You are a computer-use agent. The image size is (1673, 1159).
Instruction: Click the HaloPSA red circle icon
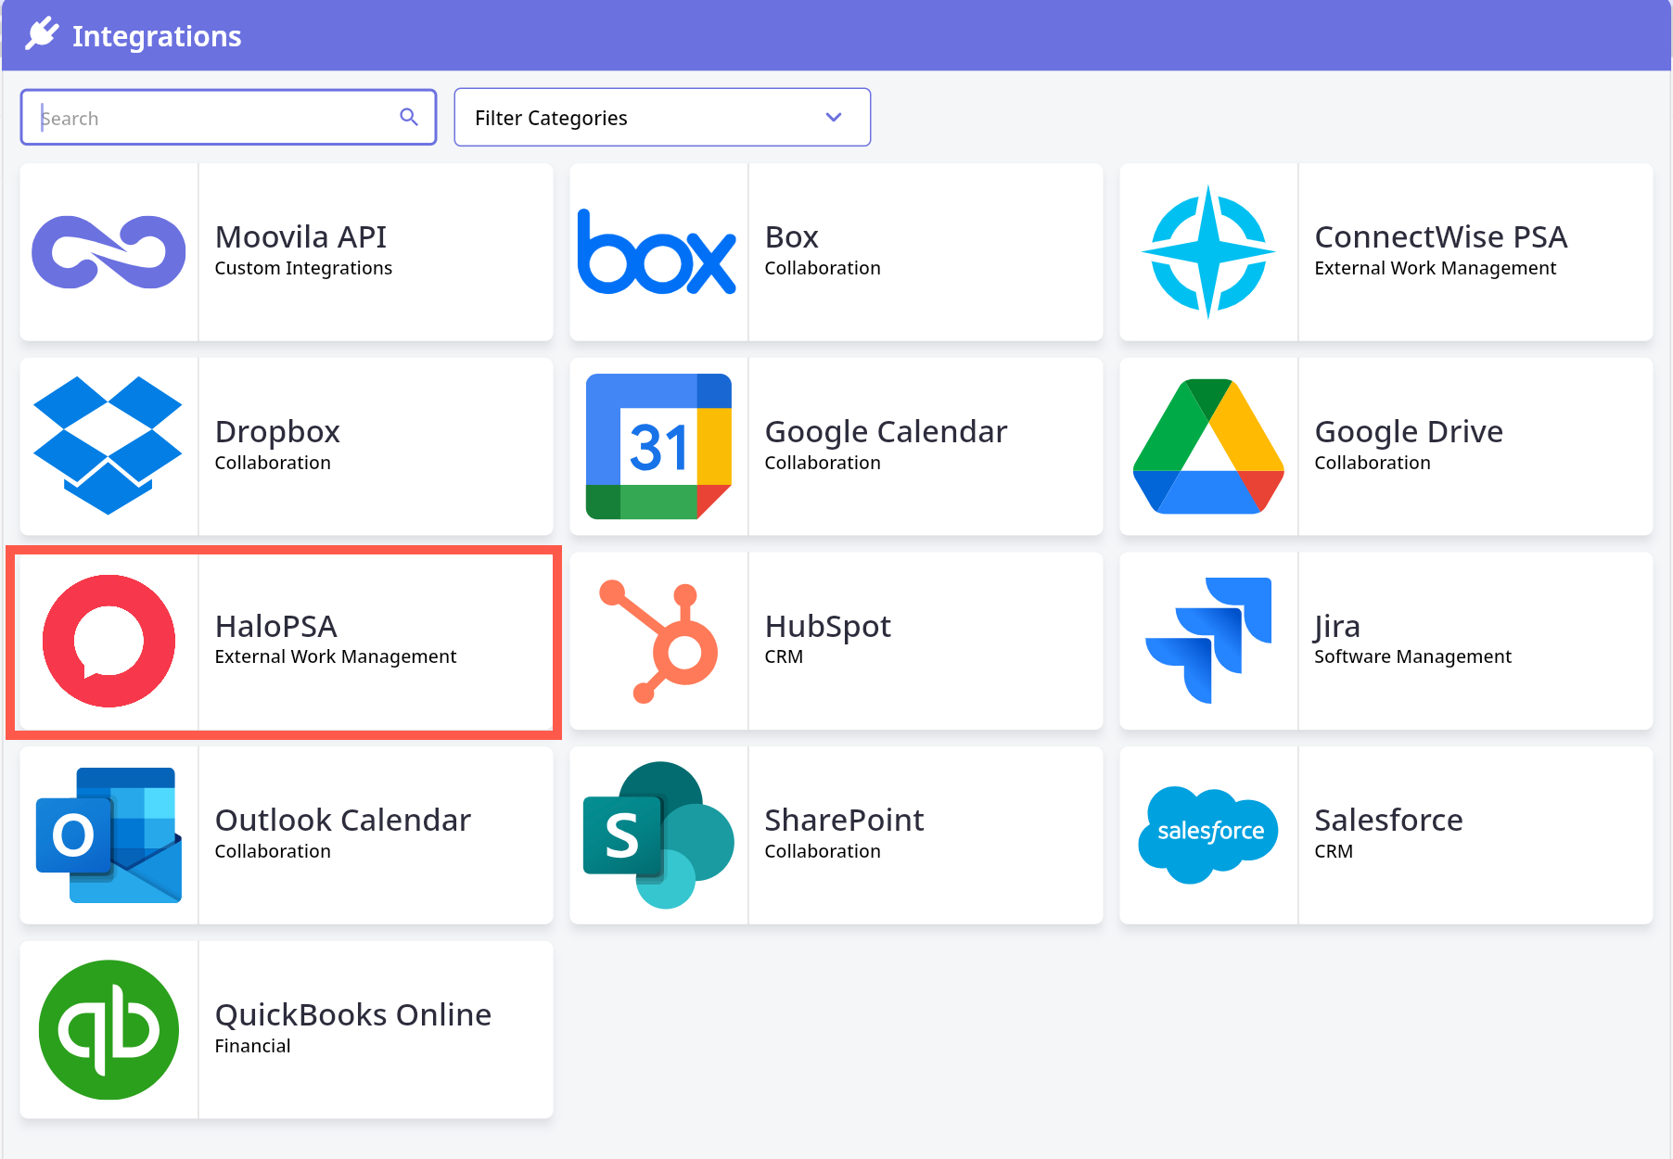[109, 641]
